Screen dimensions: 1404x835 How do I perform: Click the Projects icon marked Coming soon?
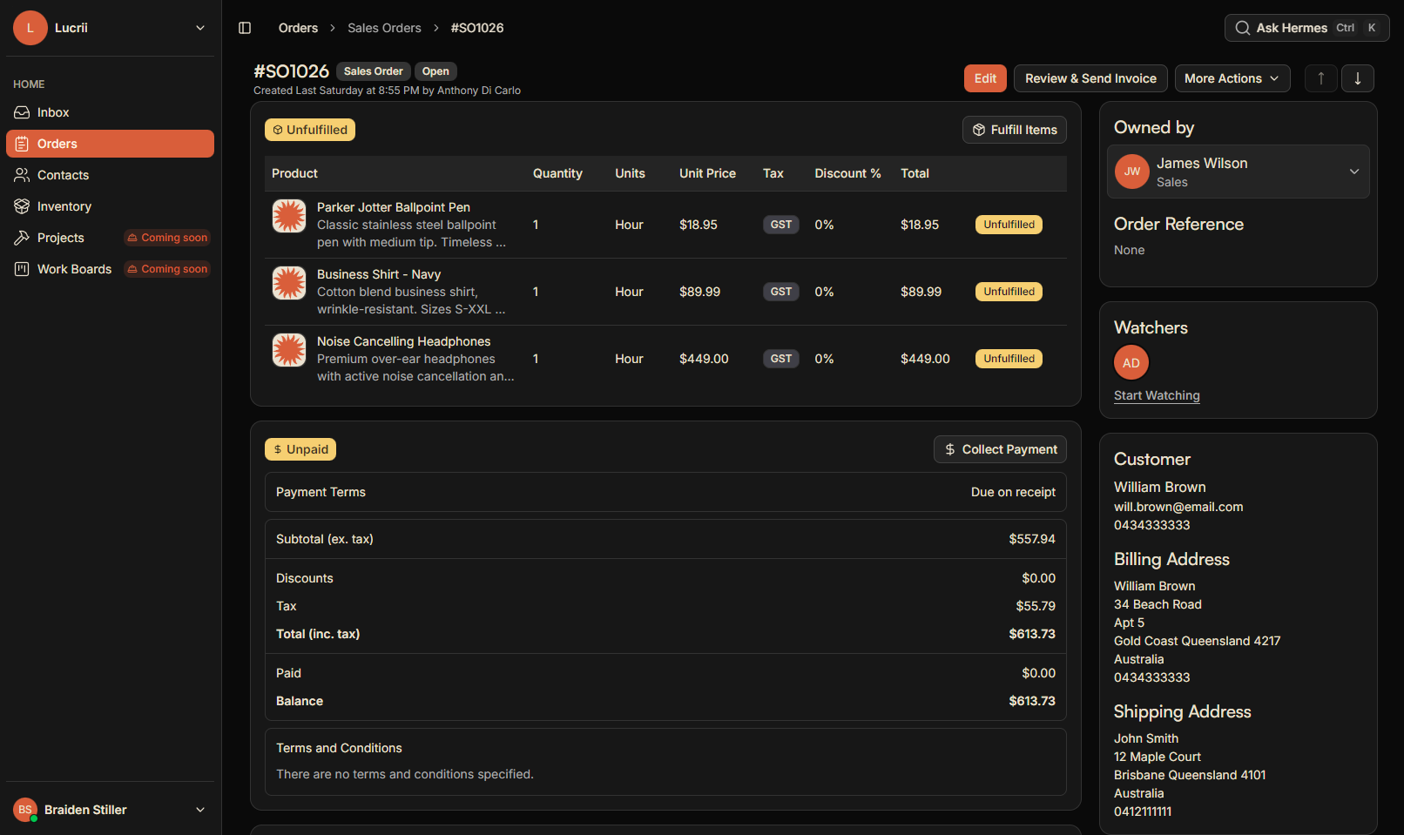pyautogui.click(x=22, y=237)
